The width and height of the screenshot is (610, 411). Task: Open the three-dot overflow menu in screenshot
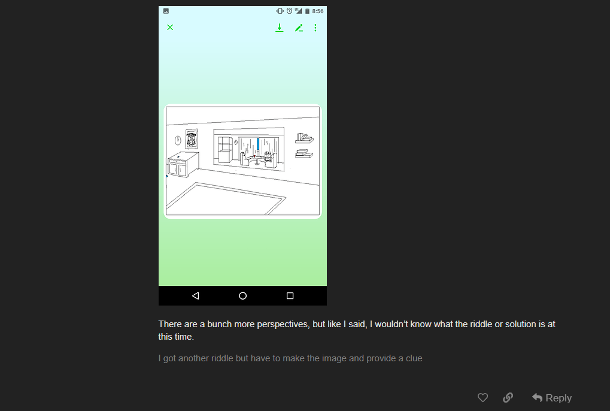[x=315, y=28]
